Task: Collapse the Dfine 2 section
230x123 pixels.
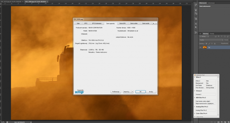Action: (x=195, y=77)
